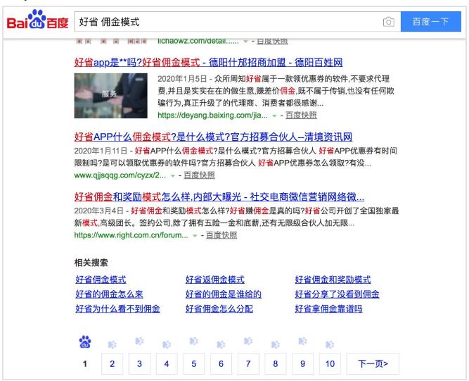The width and height of the screenshot is (469, 381).
Task: Click the paw icon above page 2
Action: click(112, 344)
